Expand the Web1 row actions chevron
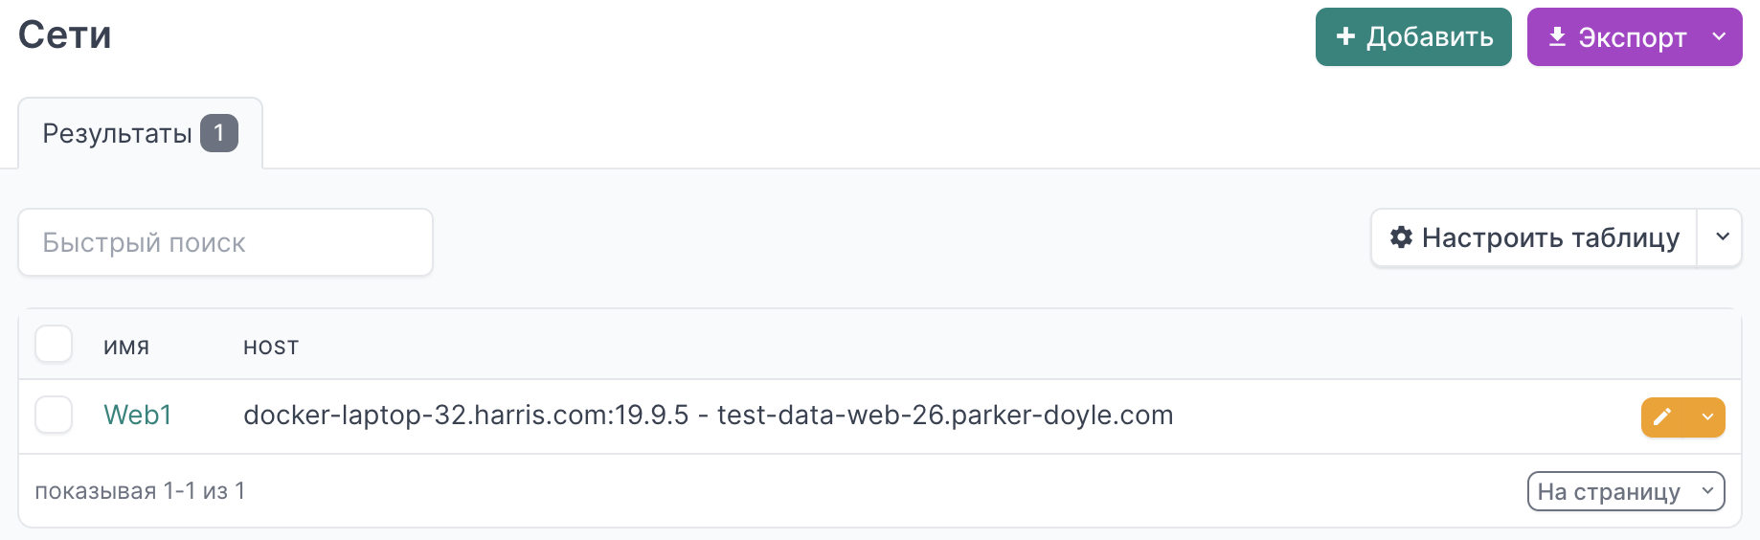The height and width of the screenshot is (540, 1760). pos(1707,416)
